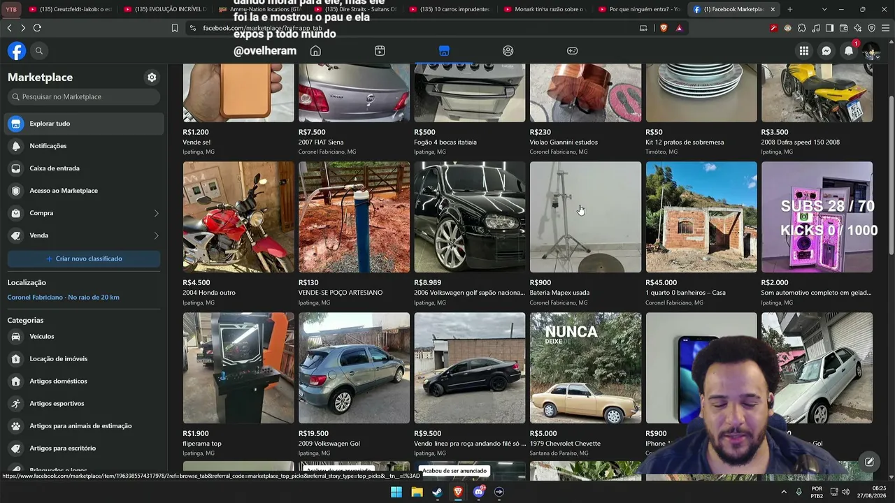Open Artigos para escritório category

[84, 449]
